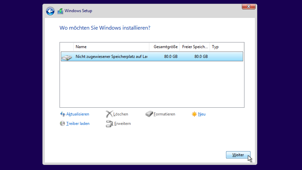Click the Löschen X icon
The image size is (302, 170).
(109, 114)
